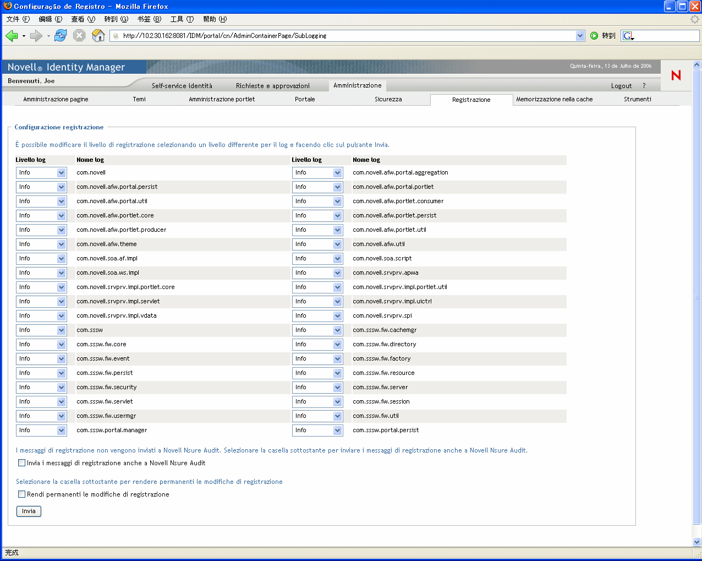Image resolution: width=702 pixels, height=561 pixels.
Task: Click the date text Quinta-feira, 13 de Julho
Action: coord(611,66)
